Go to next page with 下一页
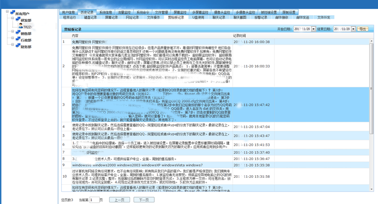 144,200
